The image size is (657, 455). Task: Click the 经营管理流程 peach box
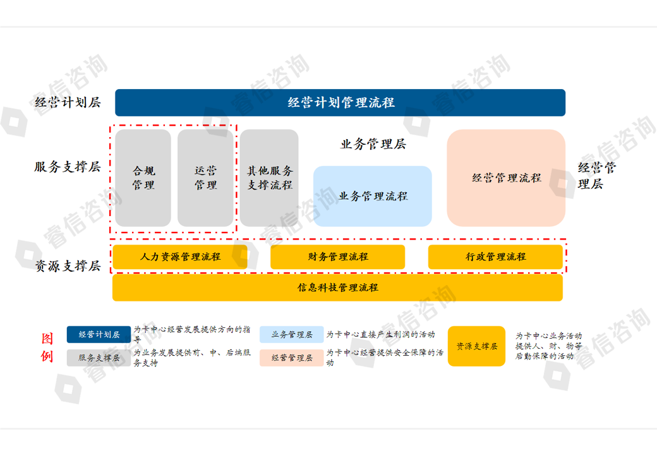(506, 178)
